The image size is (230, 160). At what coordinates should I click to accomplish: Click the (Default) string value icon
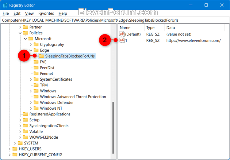(x=122, y=34)
